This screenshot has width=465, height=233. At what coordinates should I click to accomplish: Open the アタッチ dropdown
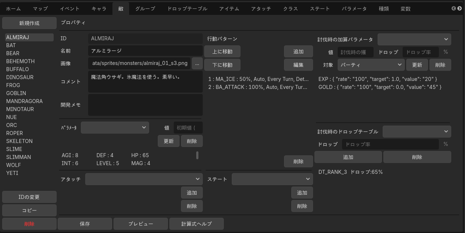[x=144, y=179]
